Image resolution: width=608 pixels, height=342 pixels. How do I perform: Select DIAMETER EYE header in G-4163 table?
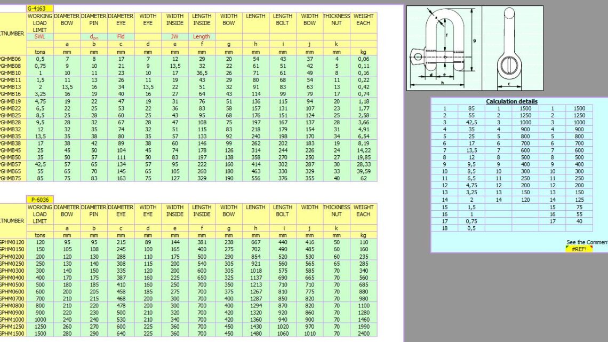click(x=121, y=19)
